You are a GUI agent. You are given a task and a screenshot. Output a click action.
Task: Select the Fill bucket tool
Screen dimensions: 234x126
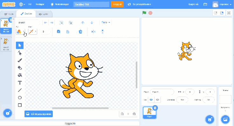tap(20, 75)
